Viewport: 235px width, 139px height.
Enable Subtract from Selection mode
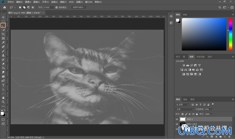(x=28, y=7)
